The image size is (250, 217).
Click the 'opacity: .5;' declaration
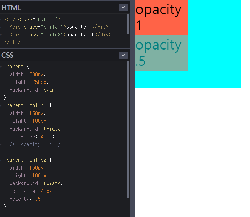click(x=26, y=199)
